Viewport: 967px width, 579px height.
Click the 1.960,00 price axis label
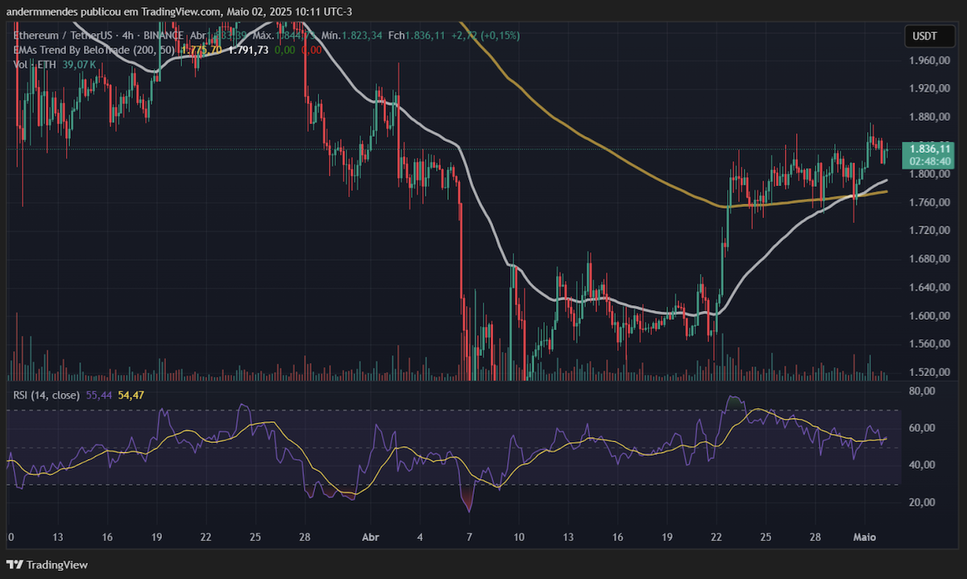click(x=929, y=60)
